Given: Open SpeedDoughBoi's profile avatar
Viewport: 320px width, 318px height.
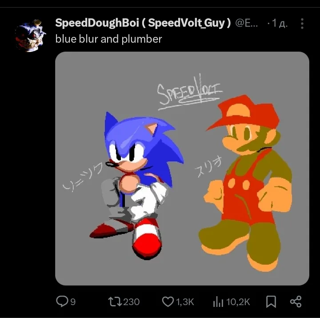Looking at the screenshot, I should click(30, 36).
